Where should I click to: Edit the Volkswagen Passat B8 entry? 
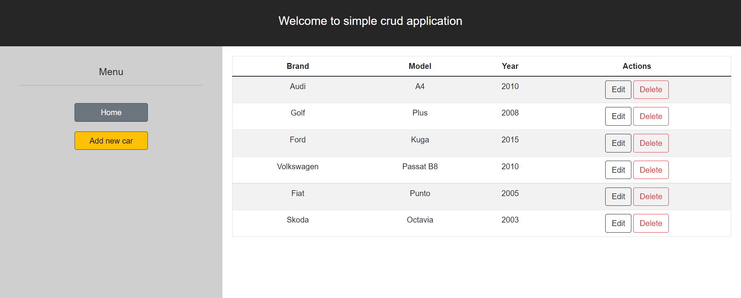click(618, 170)
